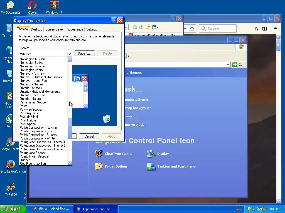Viewport: 285px width, 213px height.
Task: Click Cancel in Display Properties
Action: (89, 136)
